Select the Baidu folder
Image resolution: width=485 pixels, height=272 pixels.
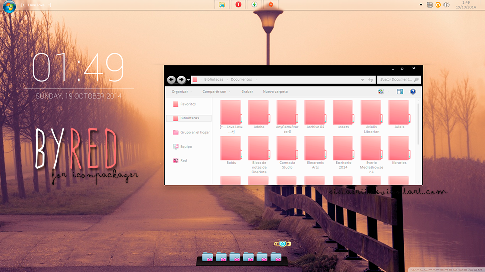click(231, 150)
